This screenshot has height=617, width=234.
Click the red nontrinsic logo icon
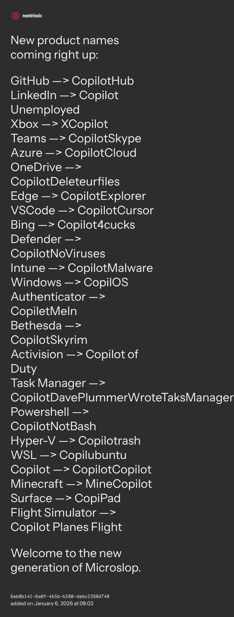click(15, 16)
